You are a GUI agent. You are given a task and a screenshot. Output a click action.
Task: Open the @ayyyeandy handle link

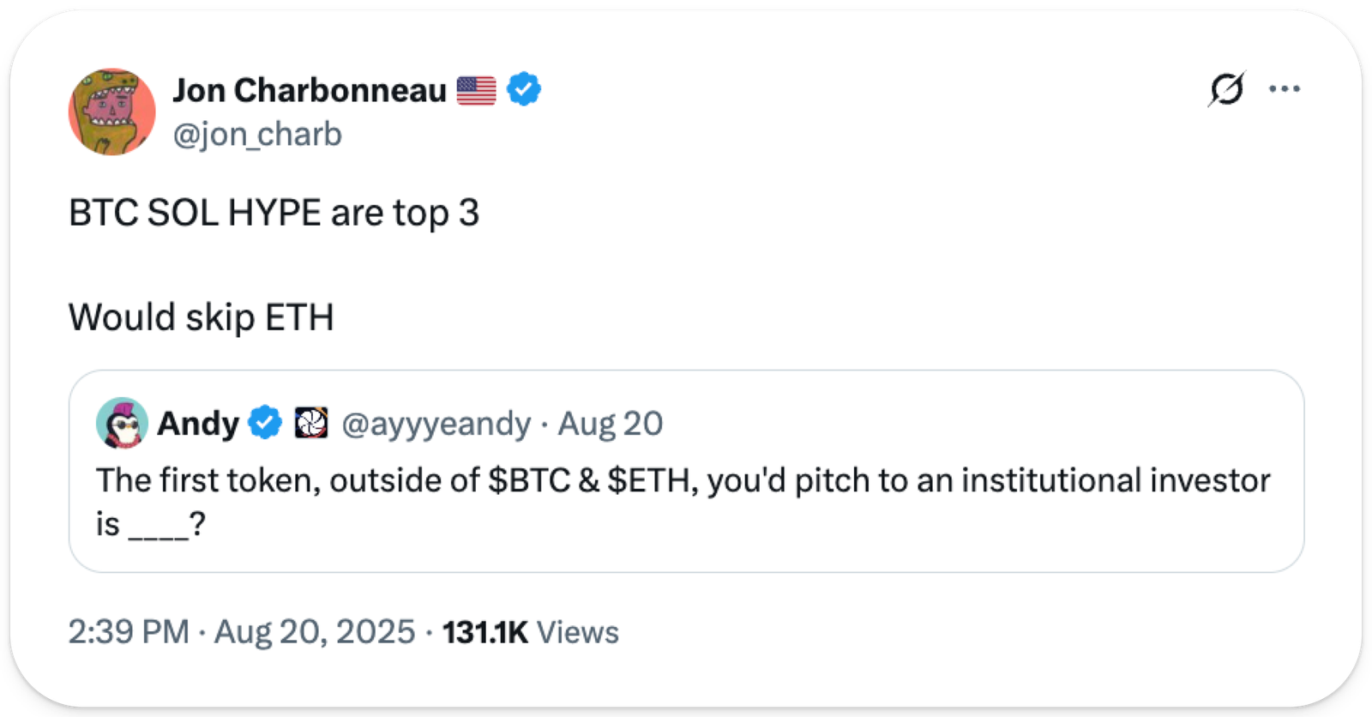(x=436, y=424)
